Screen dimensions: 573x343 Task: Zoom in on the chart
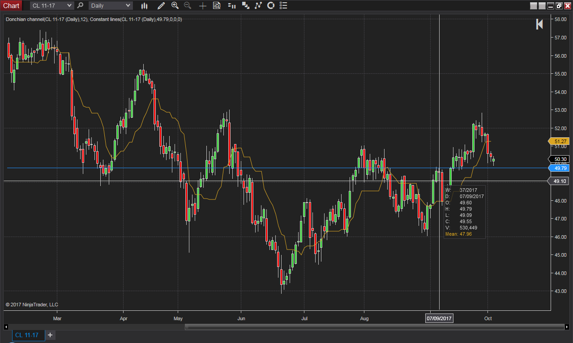coord(175,6)
